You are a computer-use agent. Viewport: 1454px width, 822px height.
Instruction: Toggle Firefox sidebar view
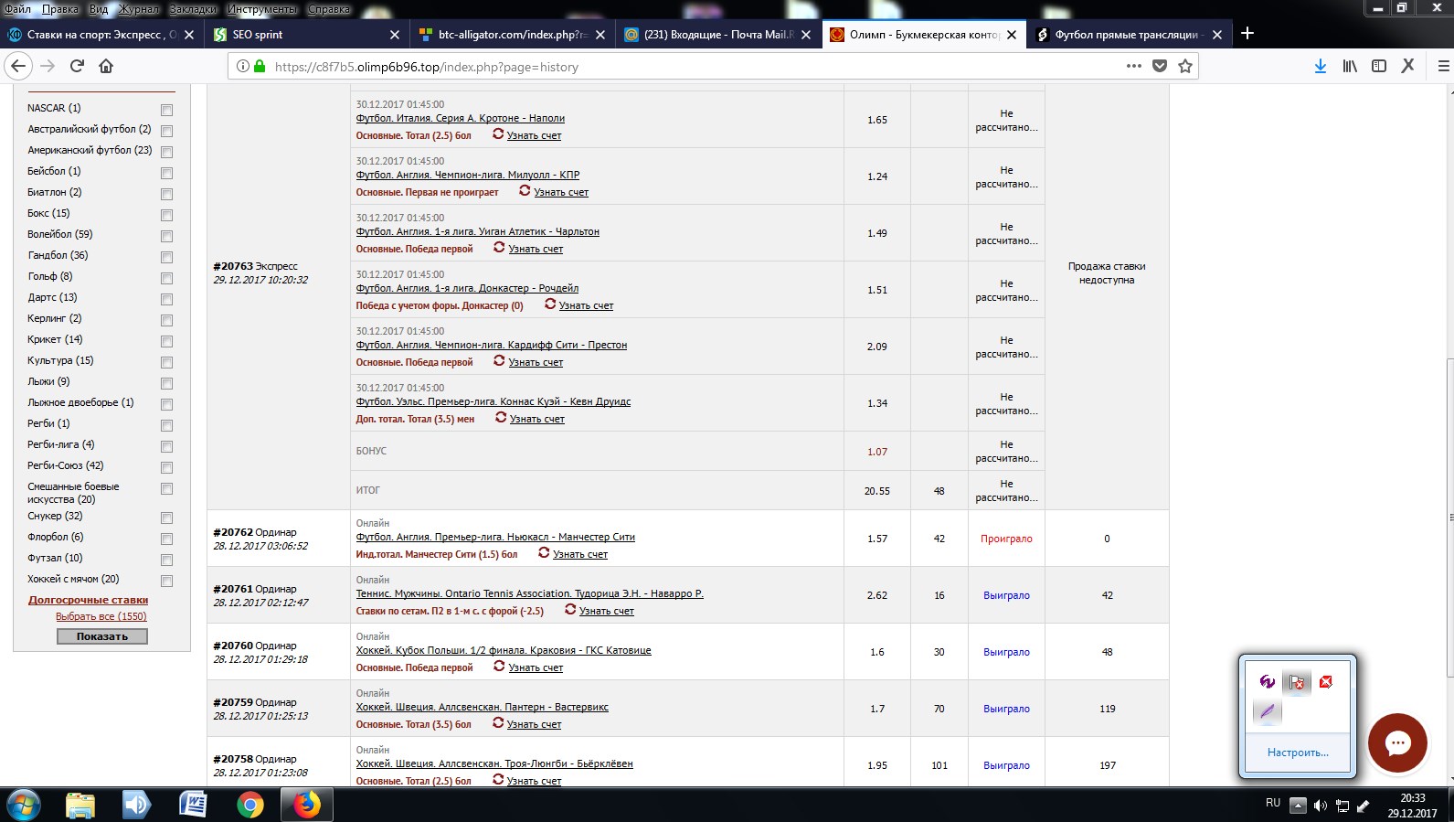1379,66
